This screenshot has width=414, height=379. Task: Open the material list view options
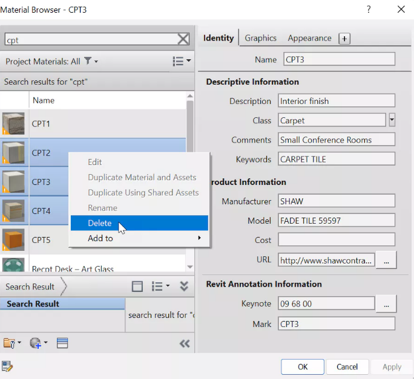(x=182, y=61)
